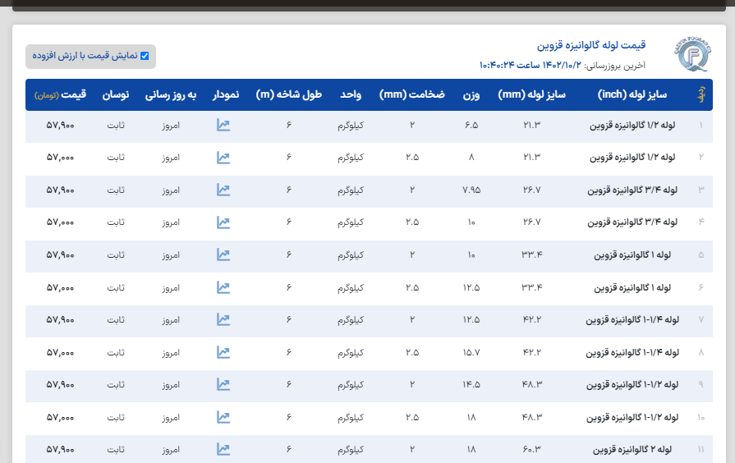Open the chart icon in row 8
The height and width of the screenshot is (463, 735).
[x=223, y=352]
